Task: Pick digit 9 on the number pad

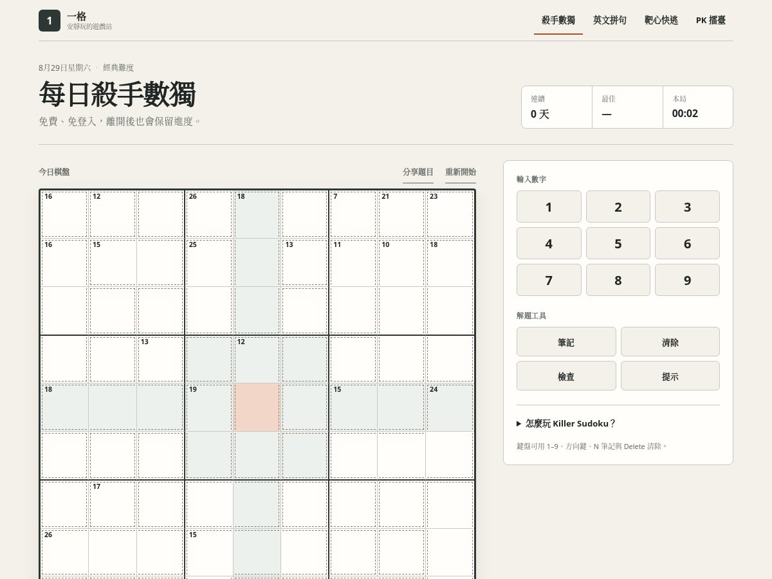Action: pyautogui.click(x=687, y=280)
